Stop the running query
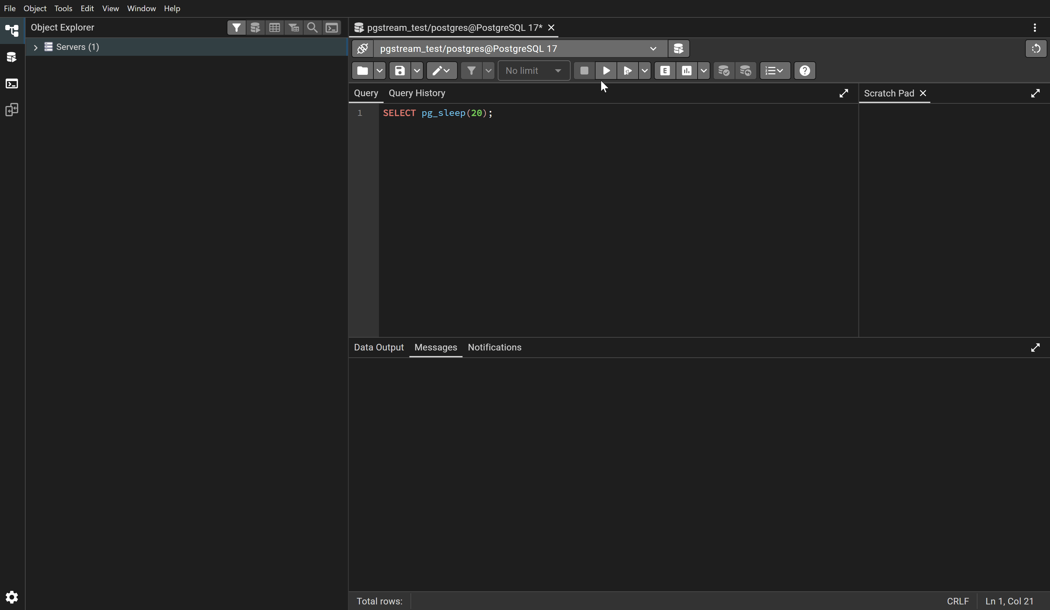The width and height of the screenshot is (1050, 610). pos(584,71)
